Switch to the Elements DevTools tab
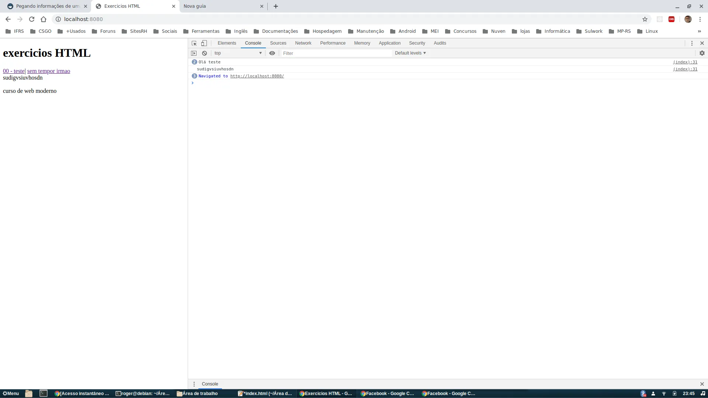Screen dimensions: 708x398 click(226, 43)
